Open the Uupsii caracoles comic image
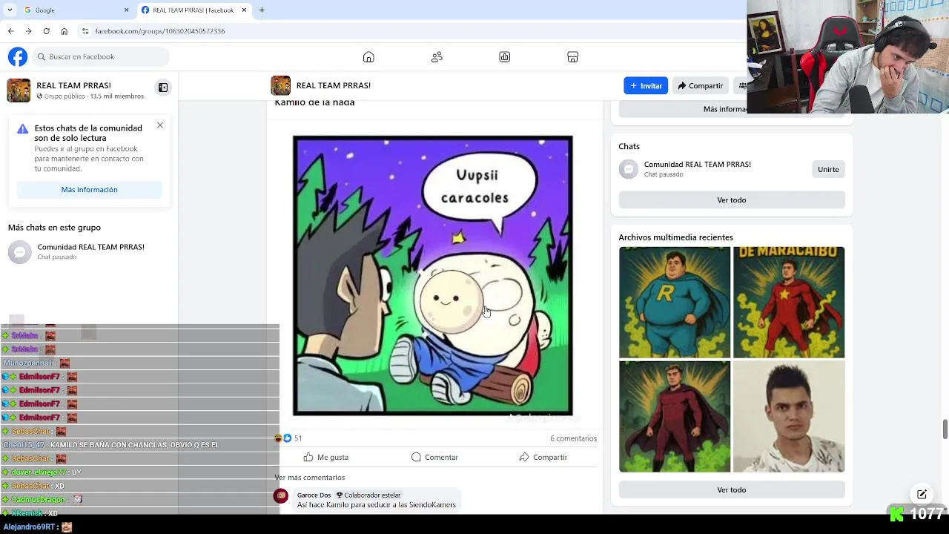 432,275
